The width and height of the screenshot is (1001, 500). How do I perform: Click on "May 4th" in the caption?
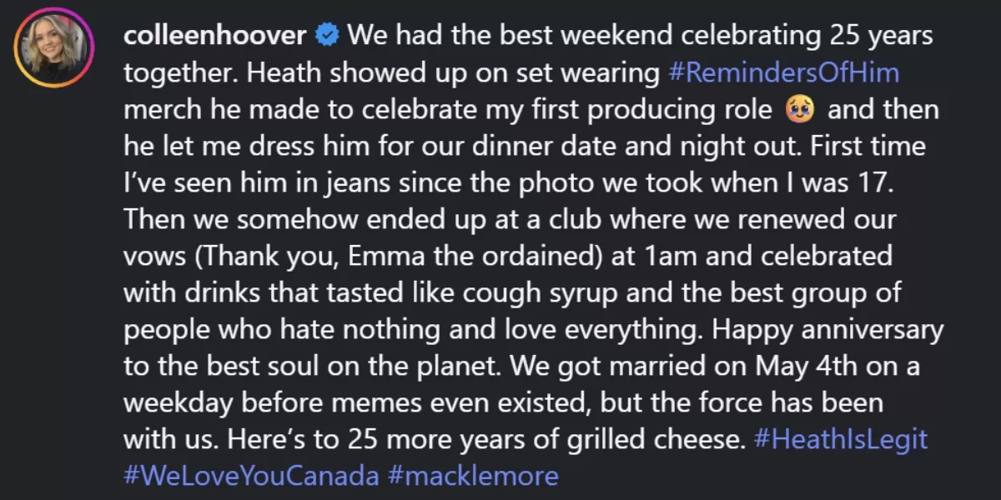pos(794,366)
